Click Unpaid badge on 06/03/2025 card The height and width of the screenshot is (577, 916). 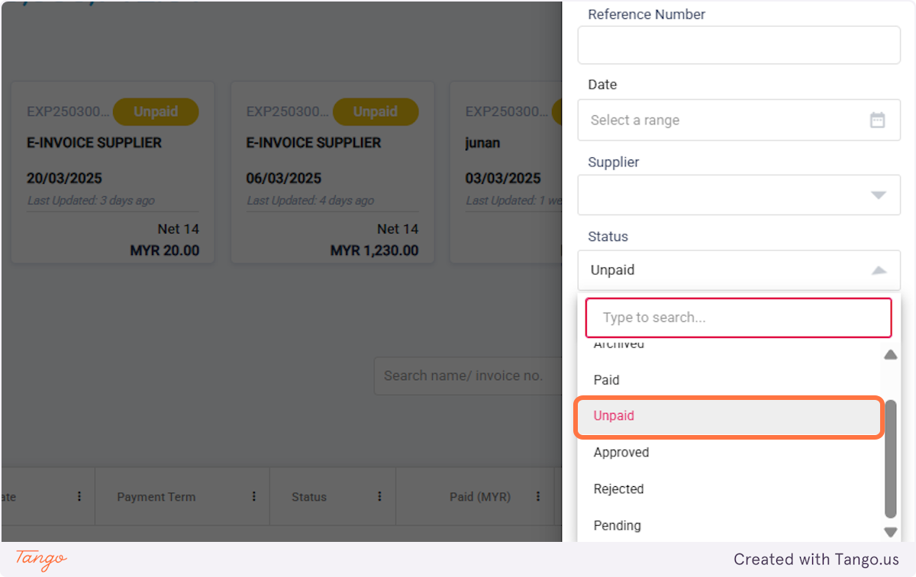tap(376, 111)
